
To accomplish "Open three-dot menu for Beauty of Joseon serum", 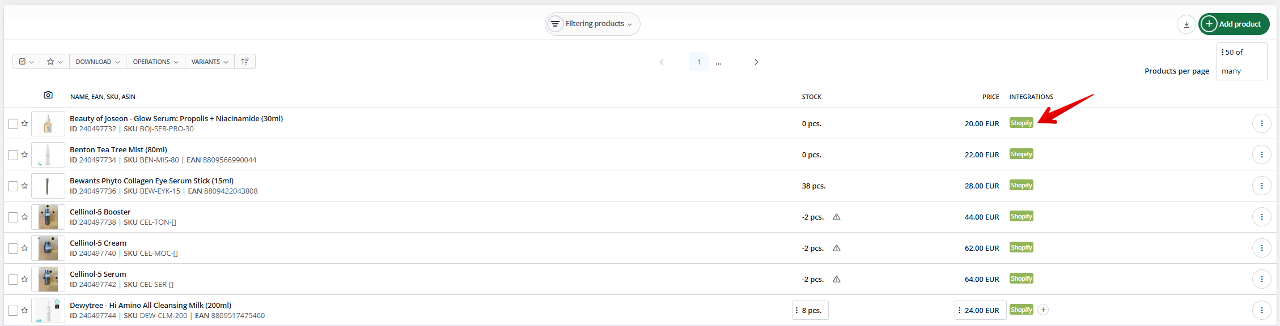I will point(1261,123).
